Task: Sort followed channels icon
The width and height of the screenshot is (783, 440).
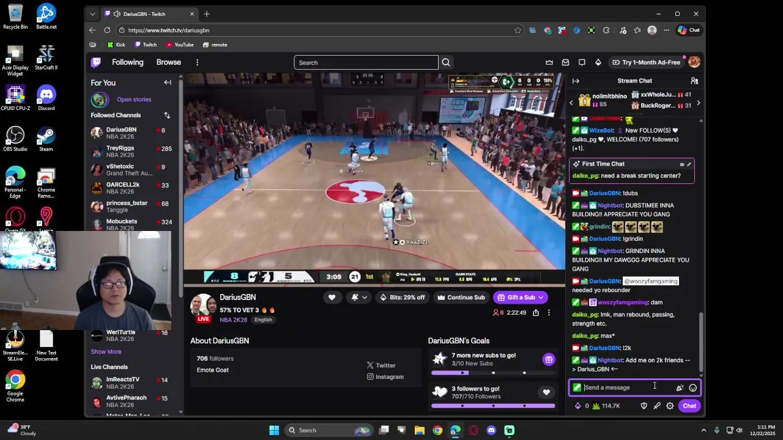Action: point(167,115)
